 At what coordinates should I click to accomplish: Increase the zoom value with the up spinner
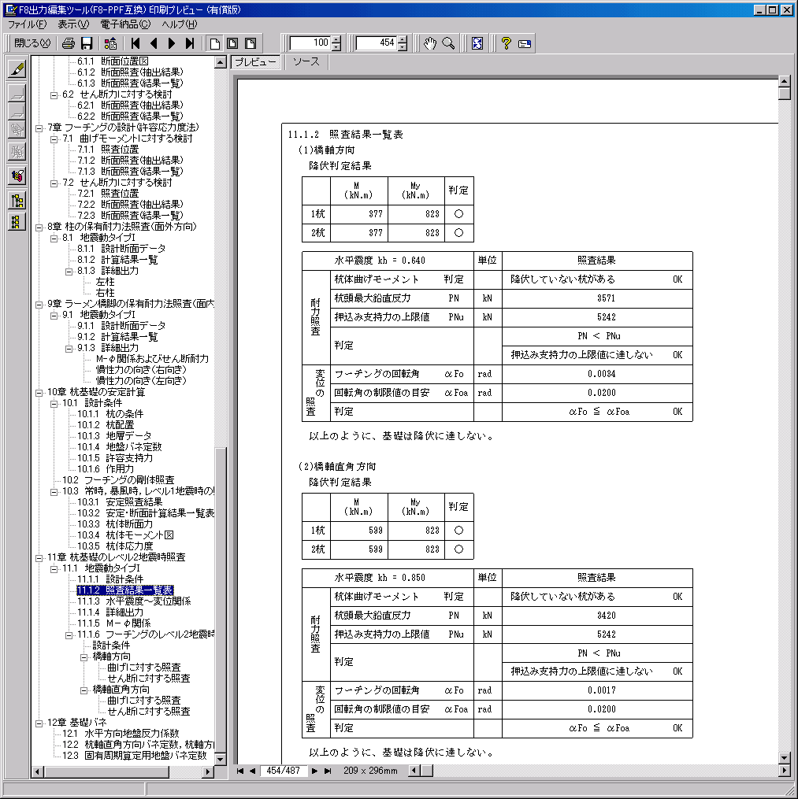tap(336, 39)
